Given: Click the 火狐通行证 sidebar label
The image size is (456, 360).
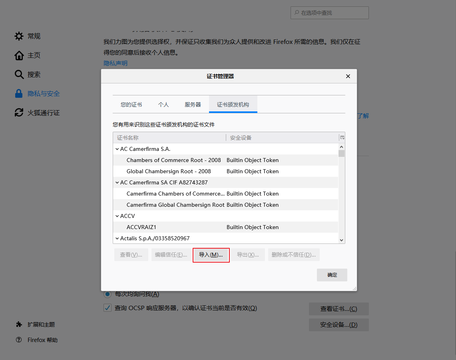Looking at the screenshot, I should click(44, 113).
